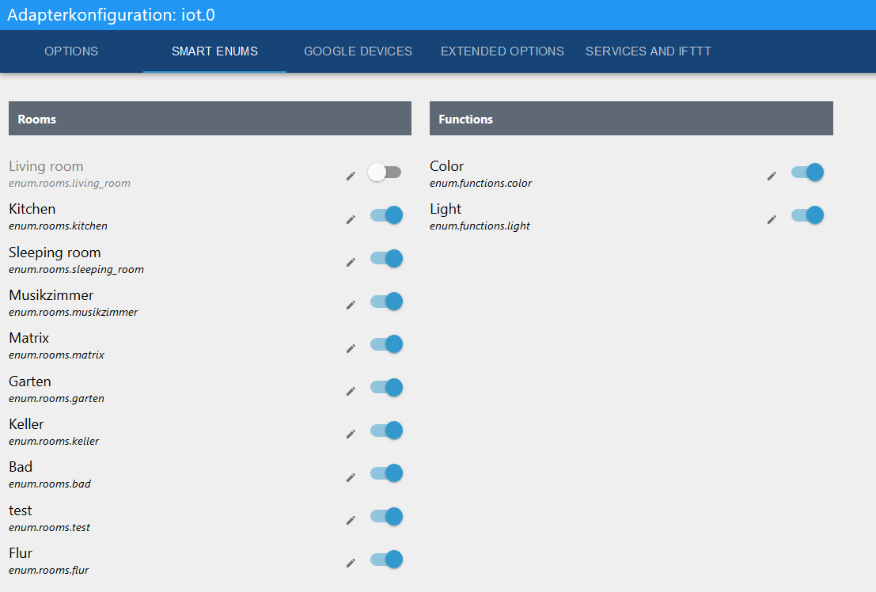Click the enum.rooms.musikzimmer ID text
Viewport: 876px width, 592px height.
[x=73, y=313]
